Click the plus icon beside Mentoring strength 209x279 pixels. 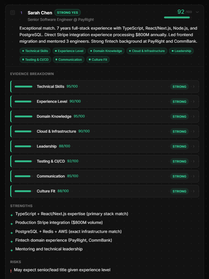[12, 250]
